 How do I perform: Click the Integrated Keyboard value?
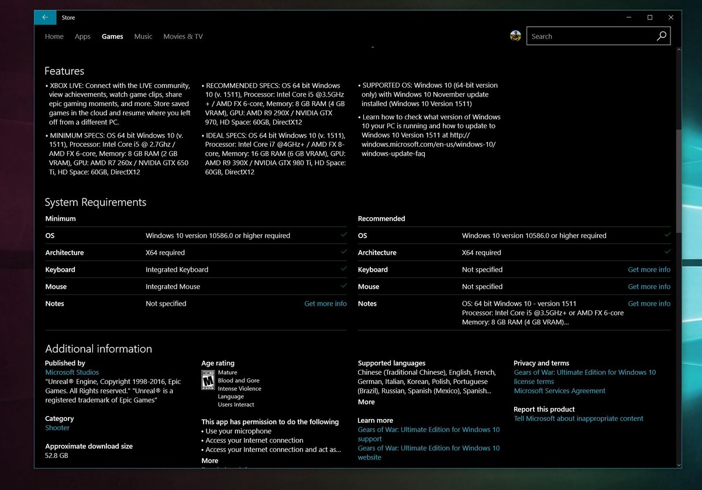tap(177, 269)
